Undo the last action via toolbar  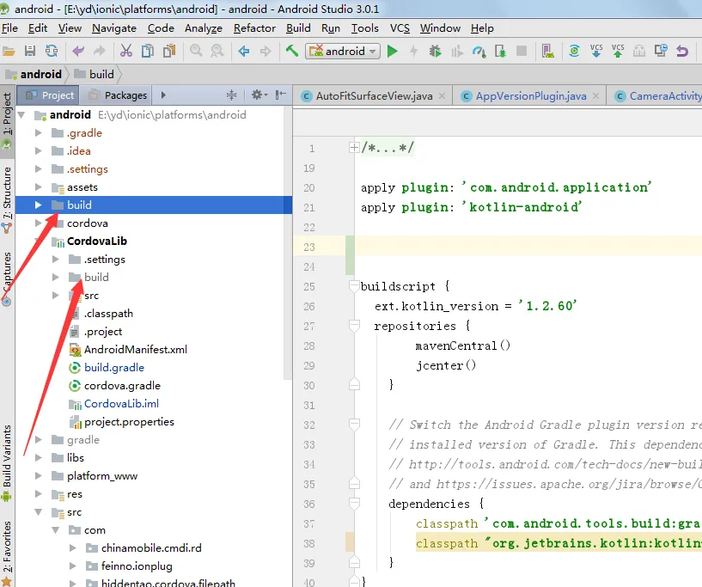click(78, 51)
